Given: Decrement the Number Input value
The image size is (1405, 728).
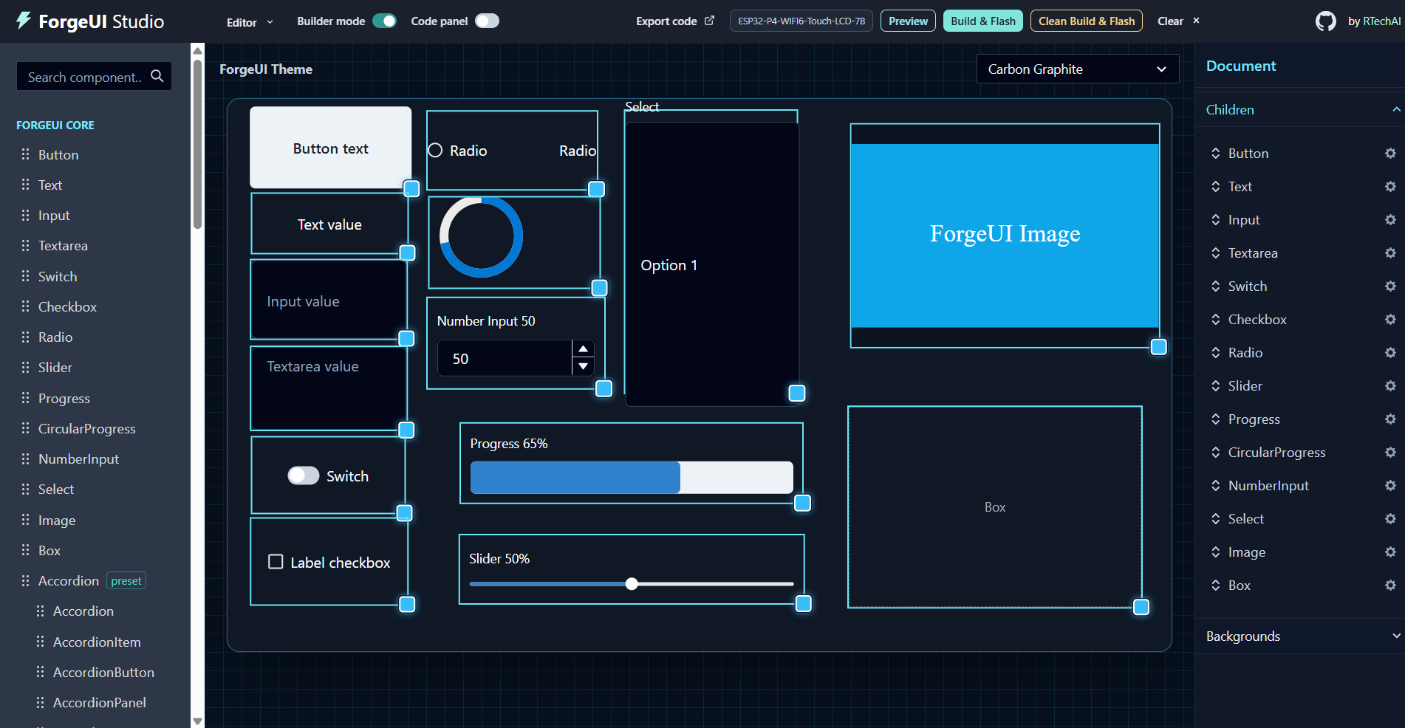Looking at the screenshot, I should [583, 366].
